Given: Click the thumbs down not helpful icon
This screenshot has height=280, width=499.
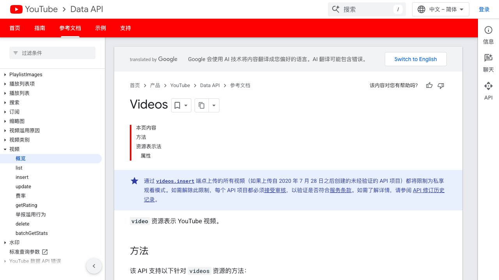Looking at the screenshot, I should (x=441, y=86).
